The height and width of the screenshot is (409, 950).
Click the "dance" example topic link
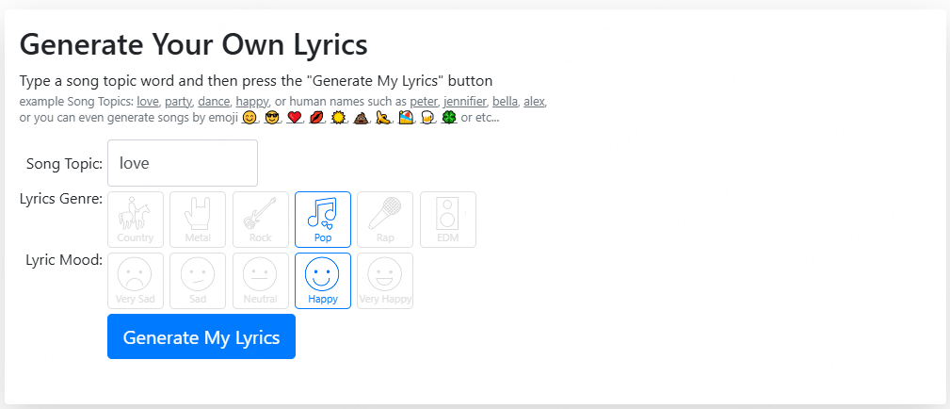coord(214,102)
